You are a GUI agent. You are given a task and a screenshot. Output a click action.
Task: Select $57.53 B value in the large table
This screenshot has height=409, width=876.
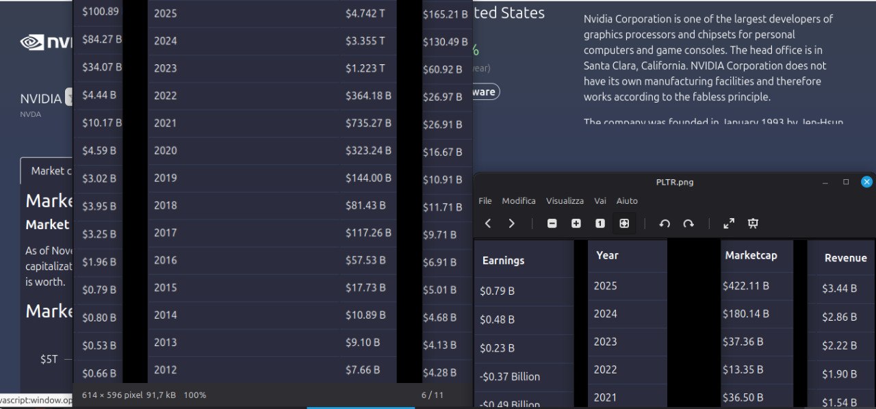(365, 260)
